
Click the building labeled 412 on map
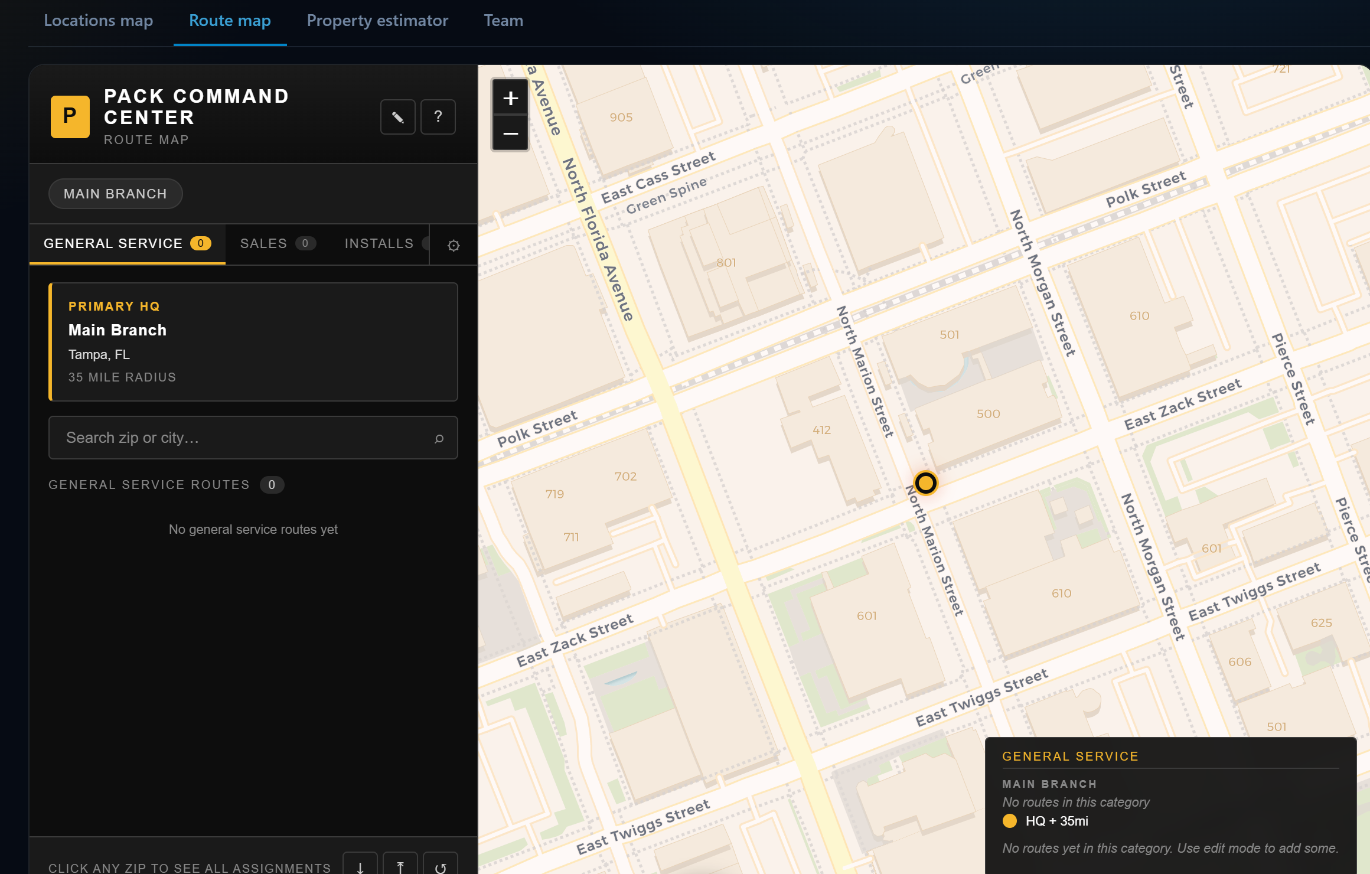click(x=821, y=431)
